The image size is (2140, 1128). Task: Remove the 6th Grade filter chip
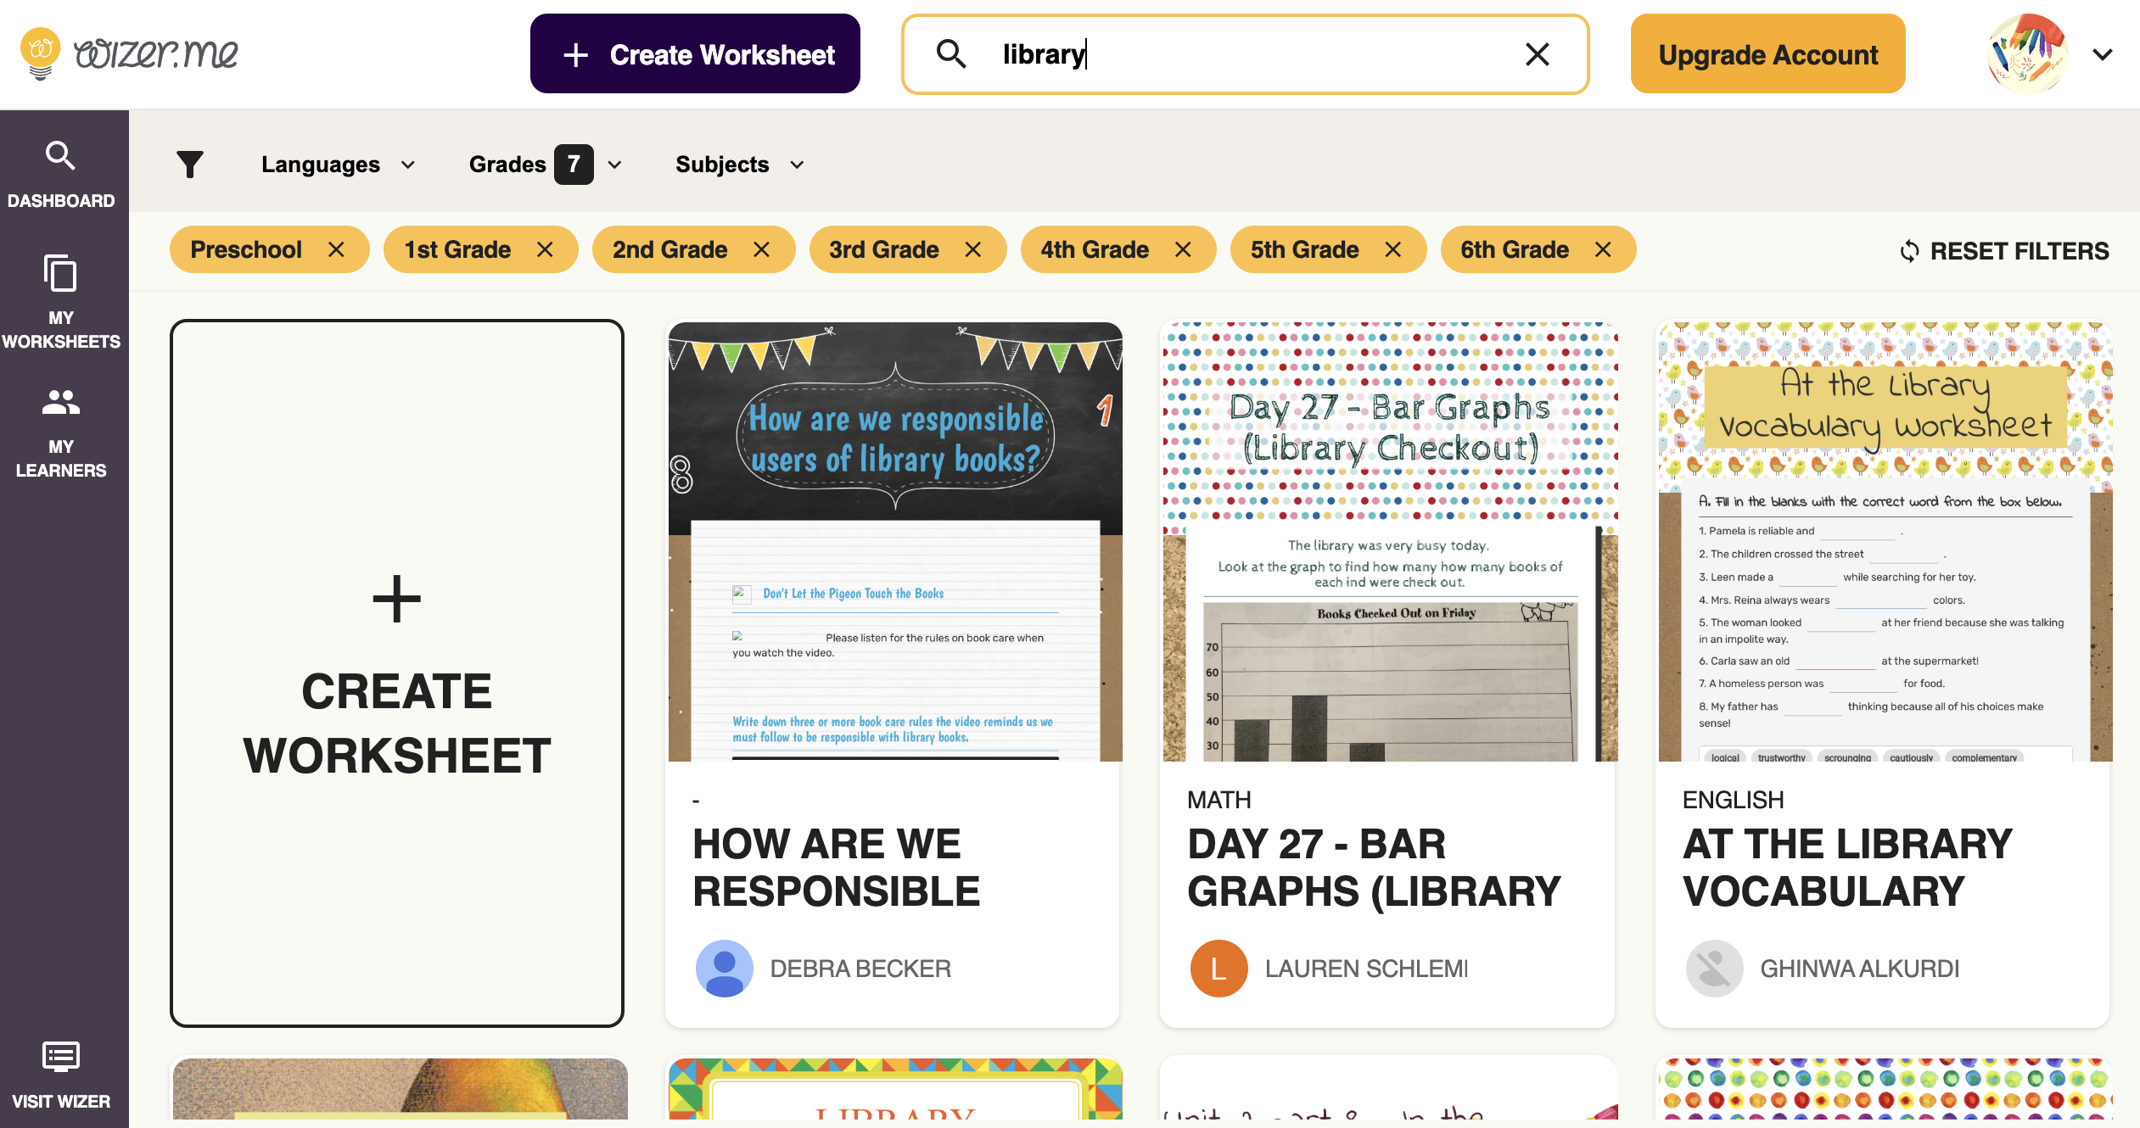click(1603, 249)
